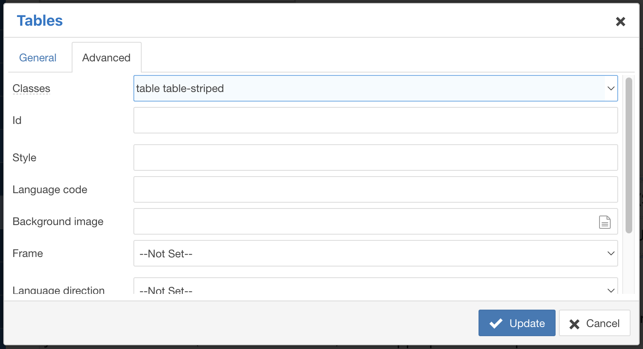
Task: Close the Tables dialog with X icon
Action: tap(620, 22)
